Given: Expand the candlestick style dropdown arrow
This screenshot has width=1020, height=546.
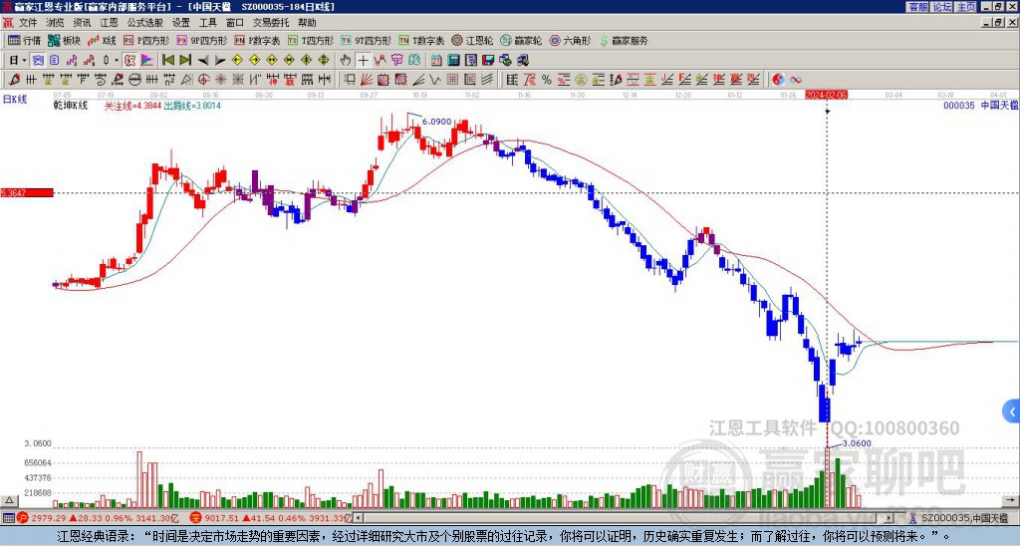Looking at the screenshot, I should click(117, 61).
